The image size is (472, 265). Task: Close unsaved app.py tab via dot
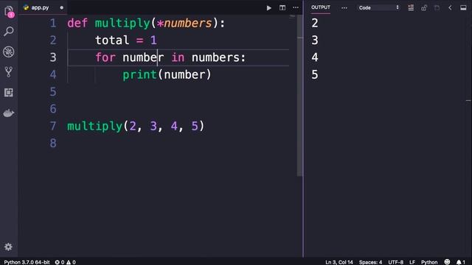(x=62, y=7)
